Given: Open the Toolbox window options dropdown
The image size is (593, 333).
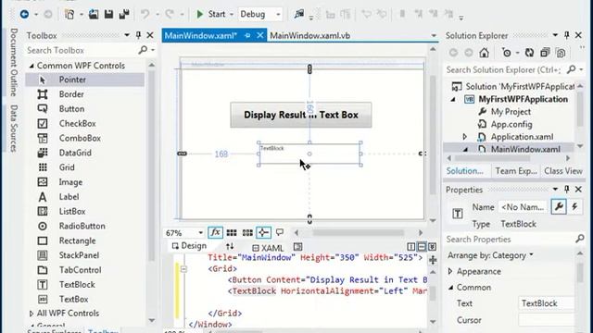Looking at the screenshot, I should pyautogui.click(x=127, y=35).
